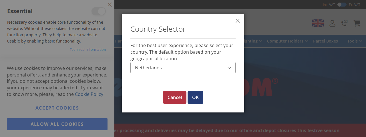
Task: Open the Netherlands country dropdown
Action: (183, 68)
